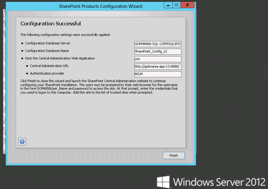Click the Finish button
Screen dimensions: 268x189
pyautogui.click(x=173, y=156)
